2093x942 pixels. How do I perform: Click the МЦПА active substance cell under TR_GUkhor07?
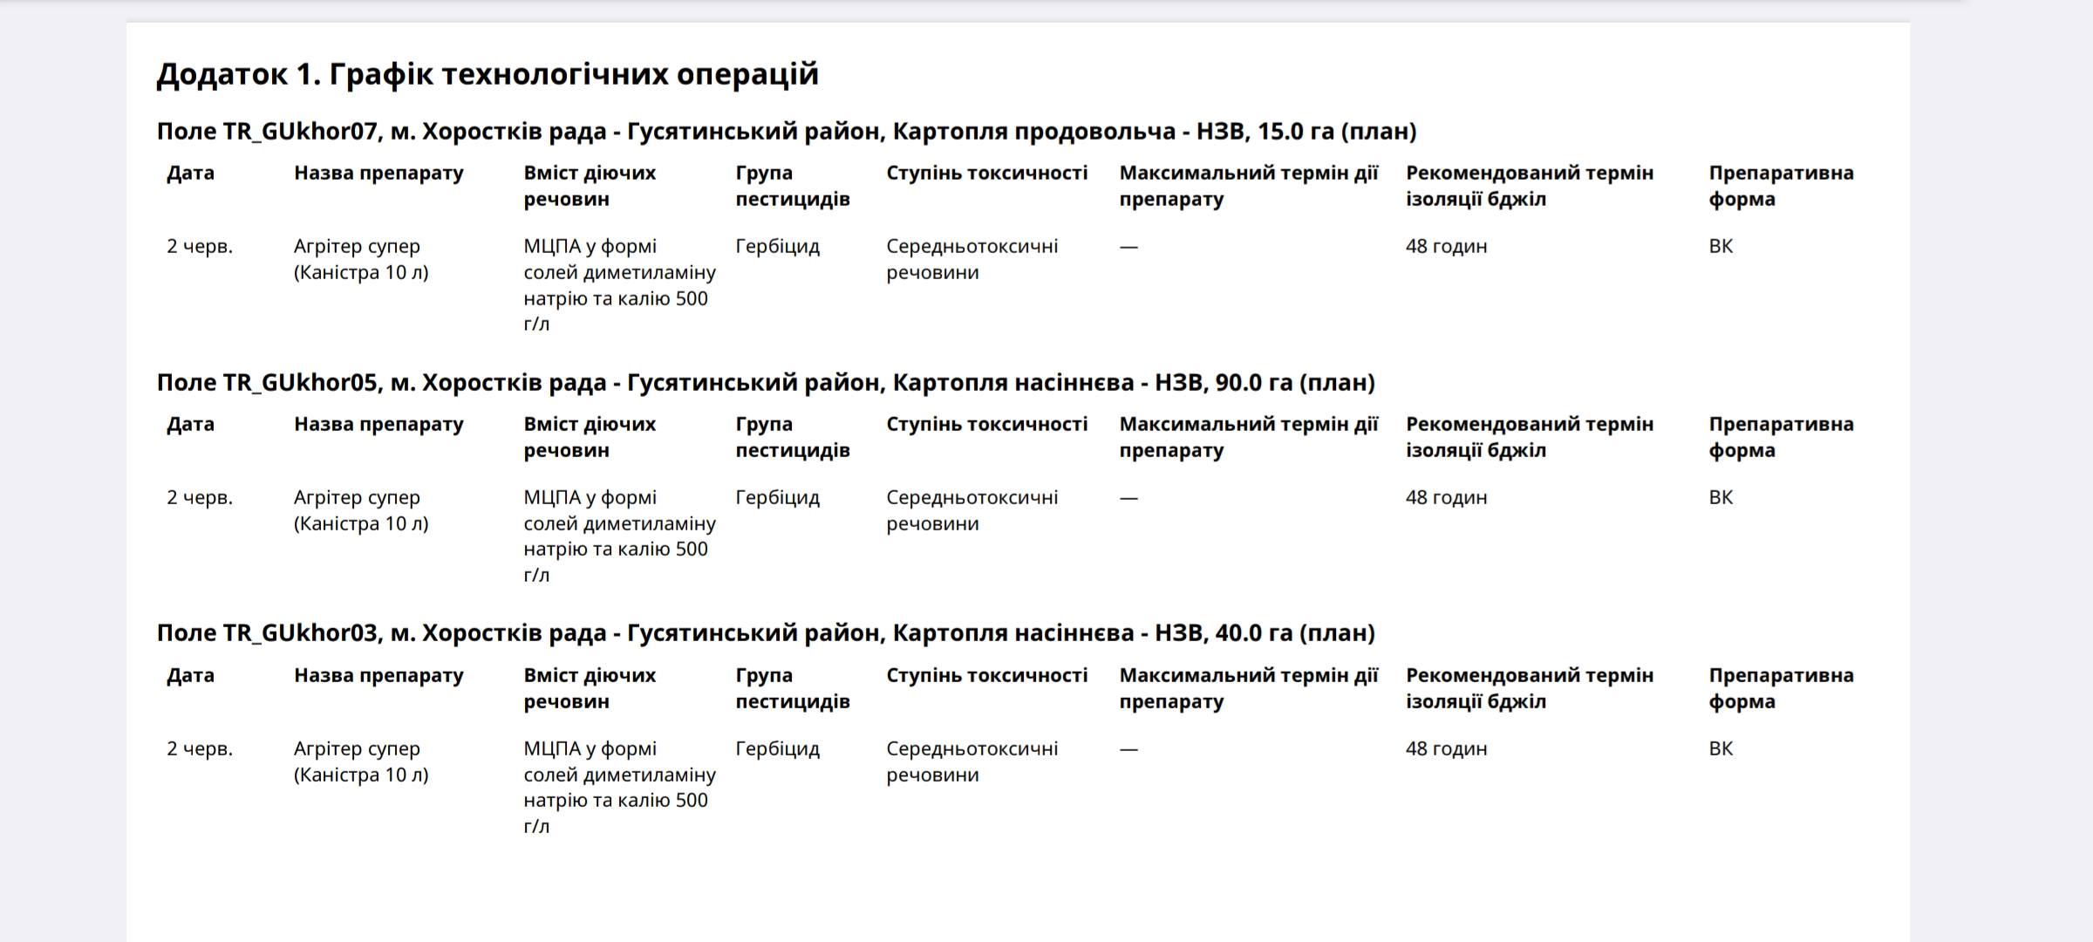click(618, 285)
